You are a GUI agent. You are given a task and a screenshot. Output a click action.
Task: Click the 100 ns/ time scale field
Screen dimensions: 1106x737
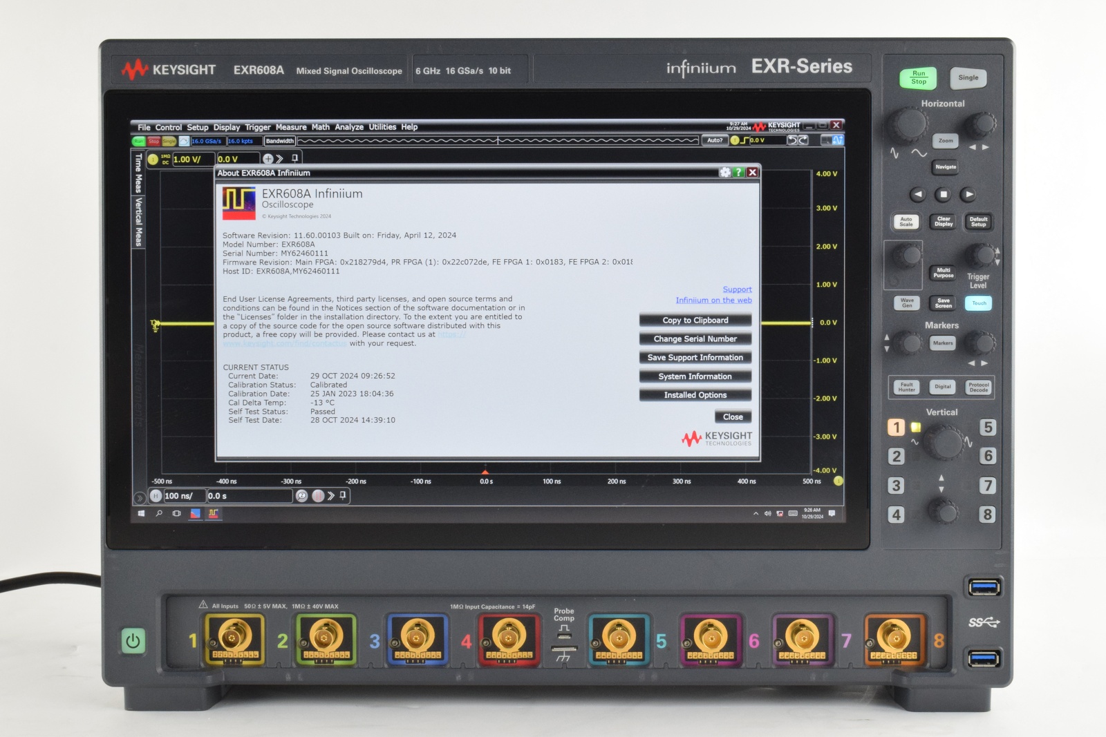[x=184, y=496]
